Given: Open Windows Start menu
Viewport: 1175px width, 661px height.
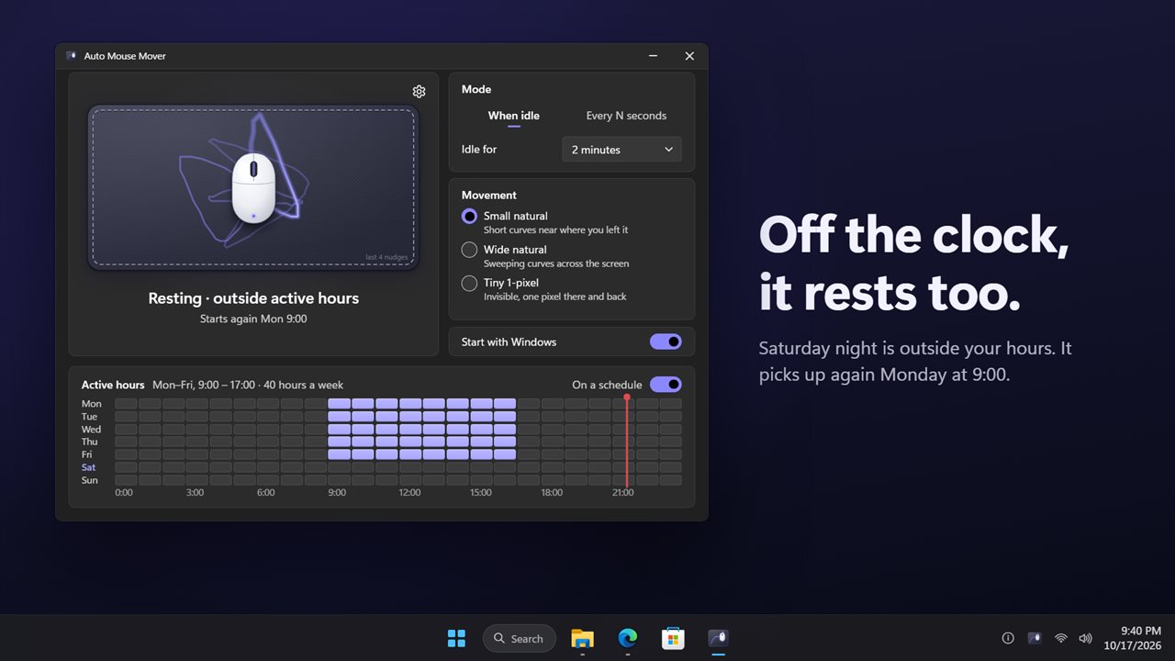Looking at the screenshot, I should coord(456,638).
